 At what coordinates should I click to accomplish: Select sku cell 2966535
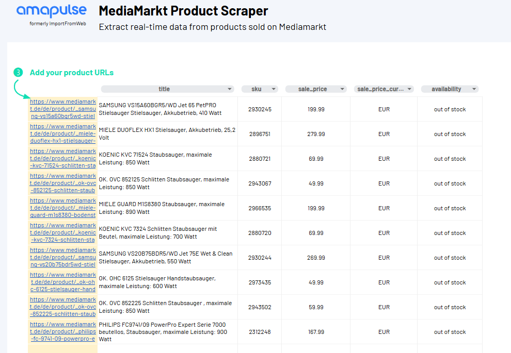pos(260,208)
